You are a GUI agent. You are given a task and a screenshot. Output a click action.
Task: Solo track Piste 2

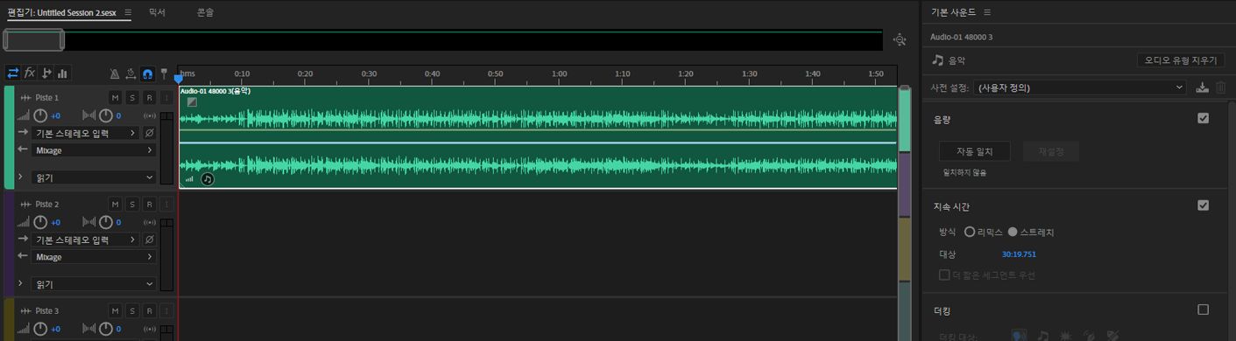(x=132, y=204)
